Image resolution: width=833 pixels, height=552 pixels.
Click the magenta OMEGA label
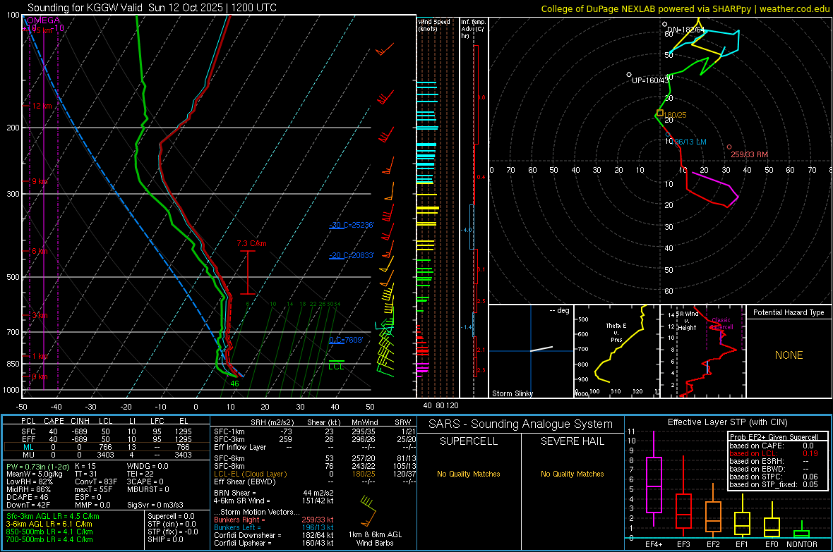43,20
